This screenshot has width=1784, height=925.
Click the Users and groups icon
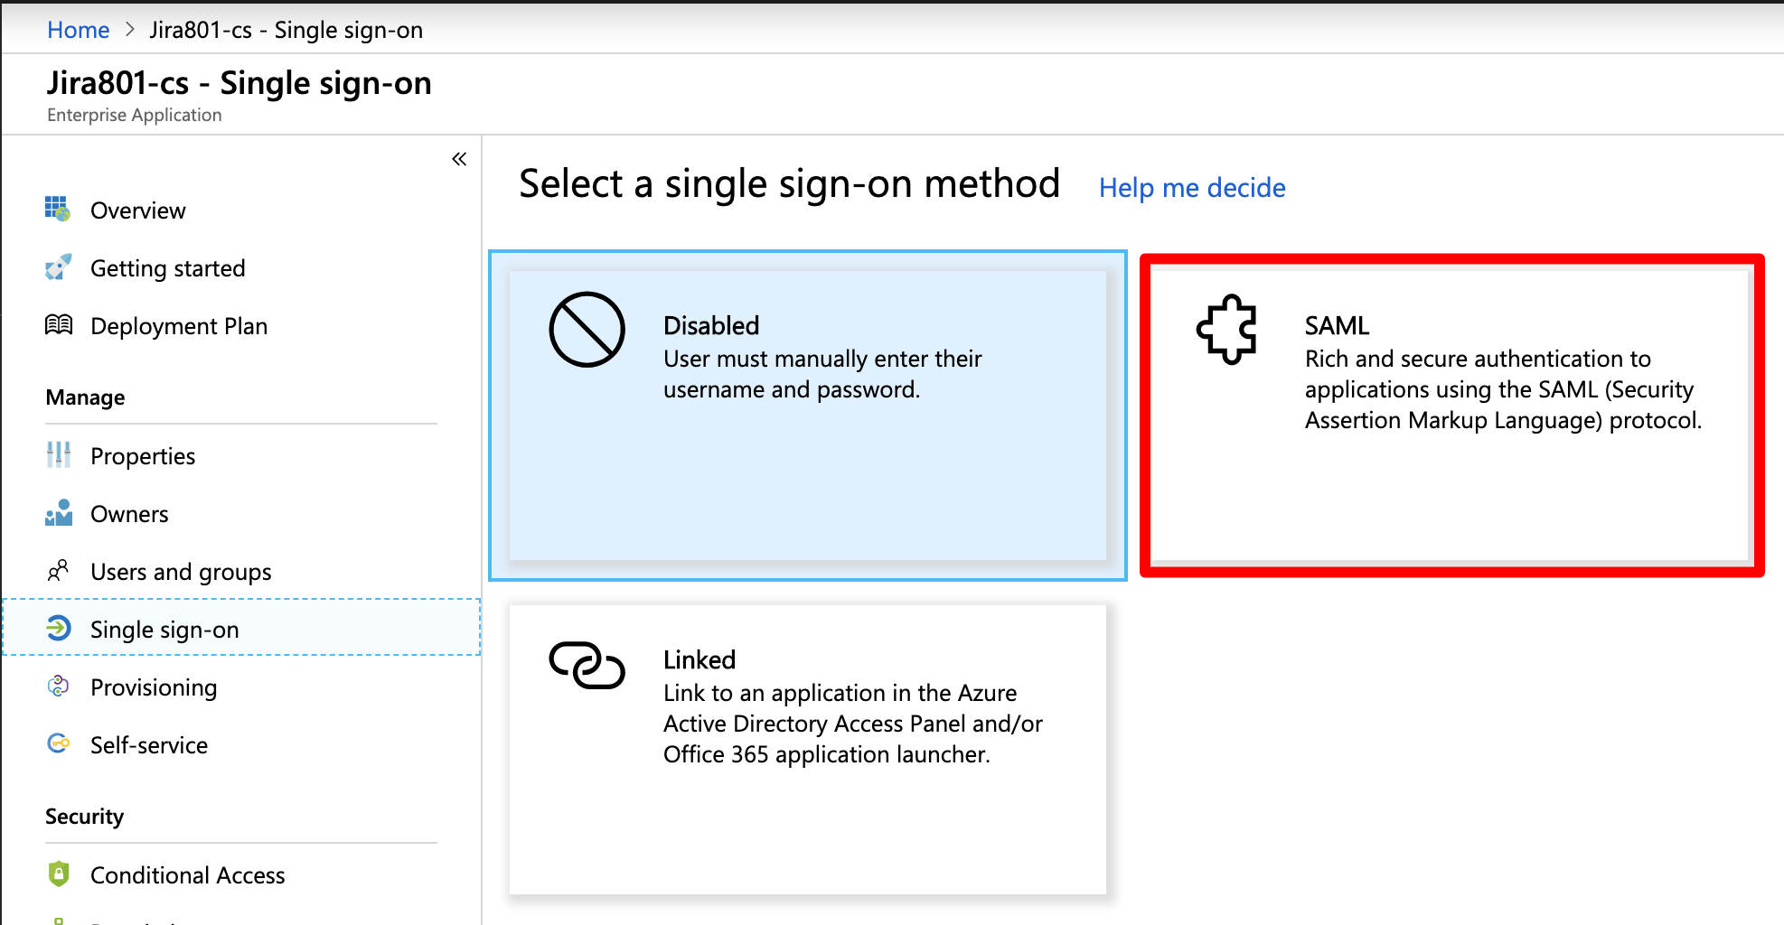pos(58,571)
